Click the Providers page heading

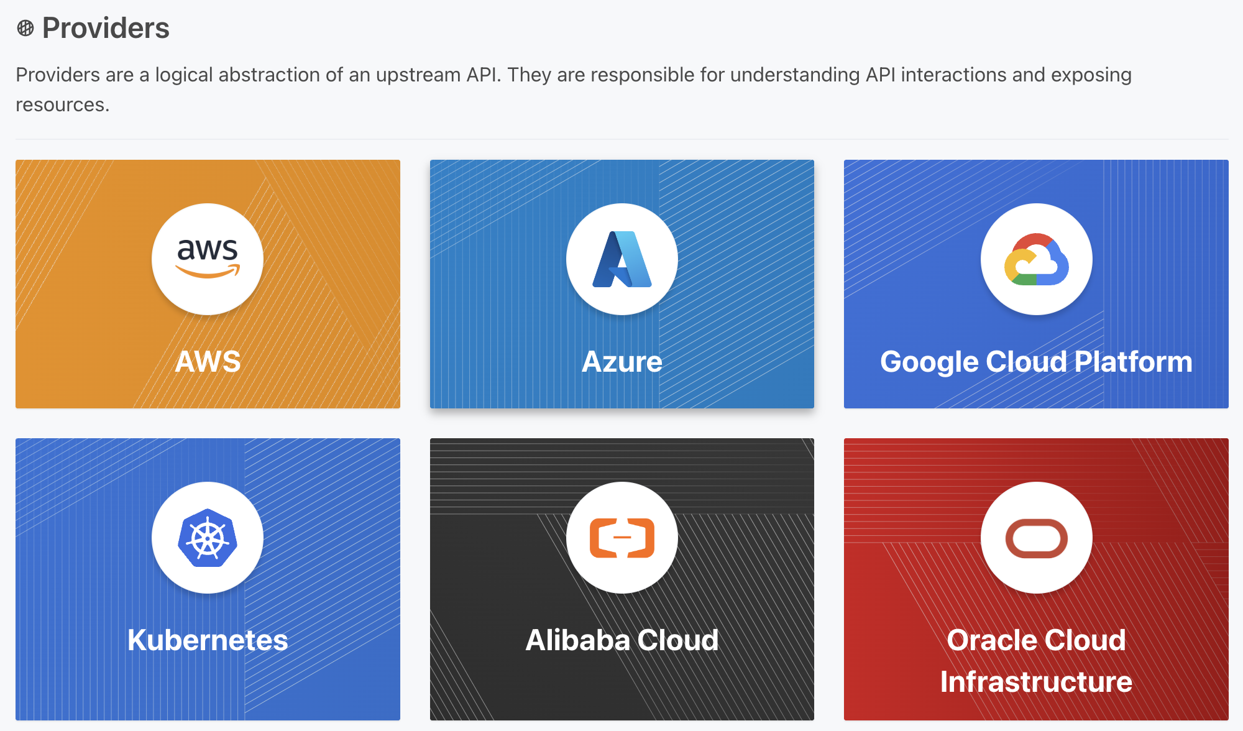click(106, 28)
